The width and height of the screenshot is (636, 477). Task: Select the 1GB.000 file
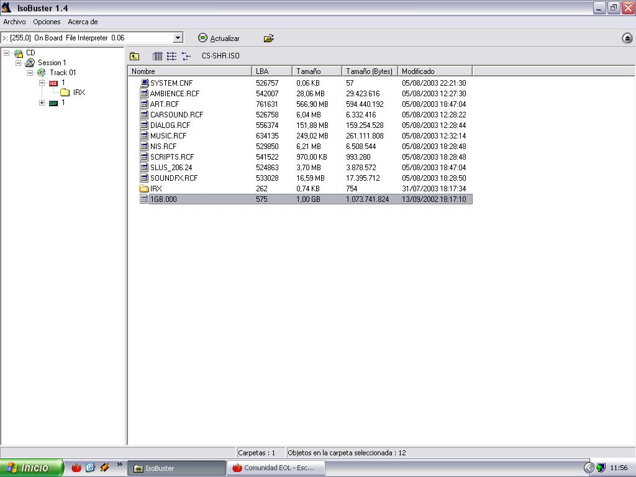(163, 199)
